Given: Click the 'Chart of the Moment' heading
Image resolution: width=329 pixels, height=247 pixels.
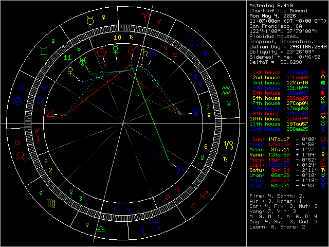Looking at the screenshot, I should tap(279, 11).
